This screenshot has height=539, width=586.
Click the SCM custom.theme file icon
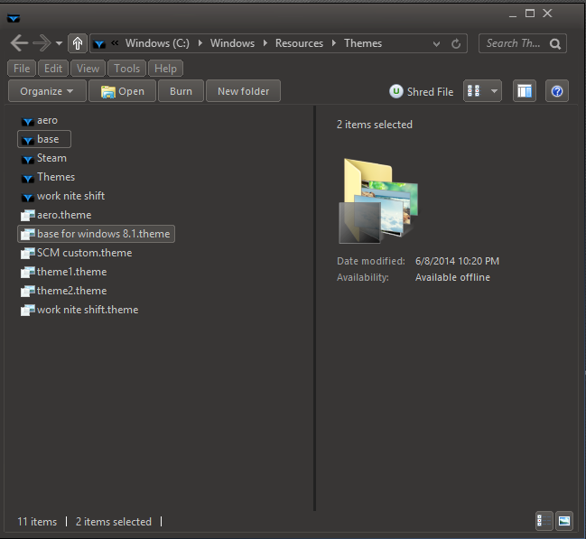point(28,253)
